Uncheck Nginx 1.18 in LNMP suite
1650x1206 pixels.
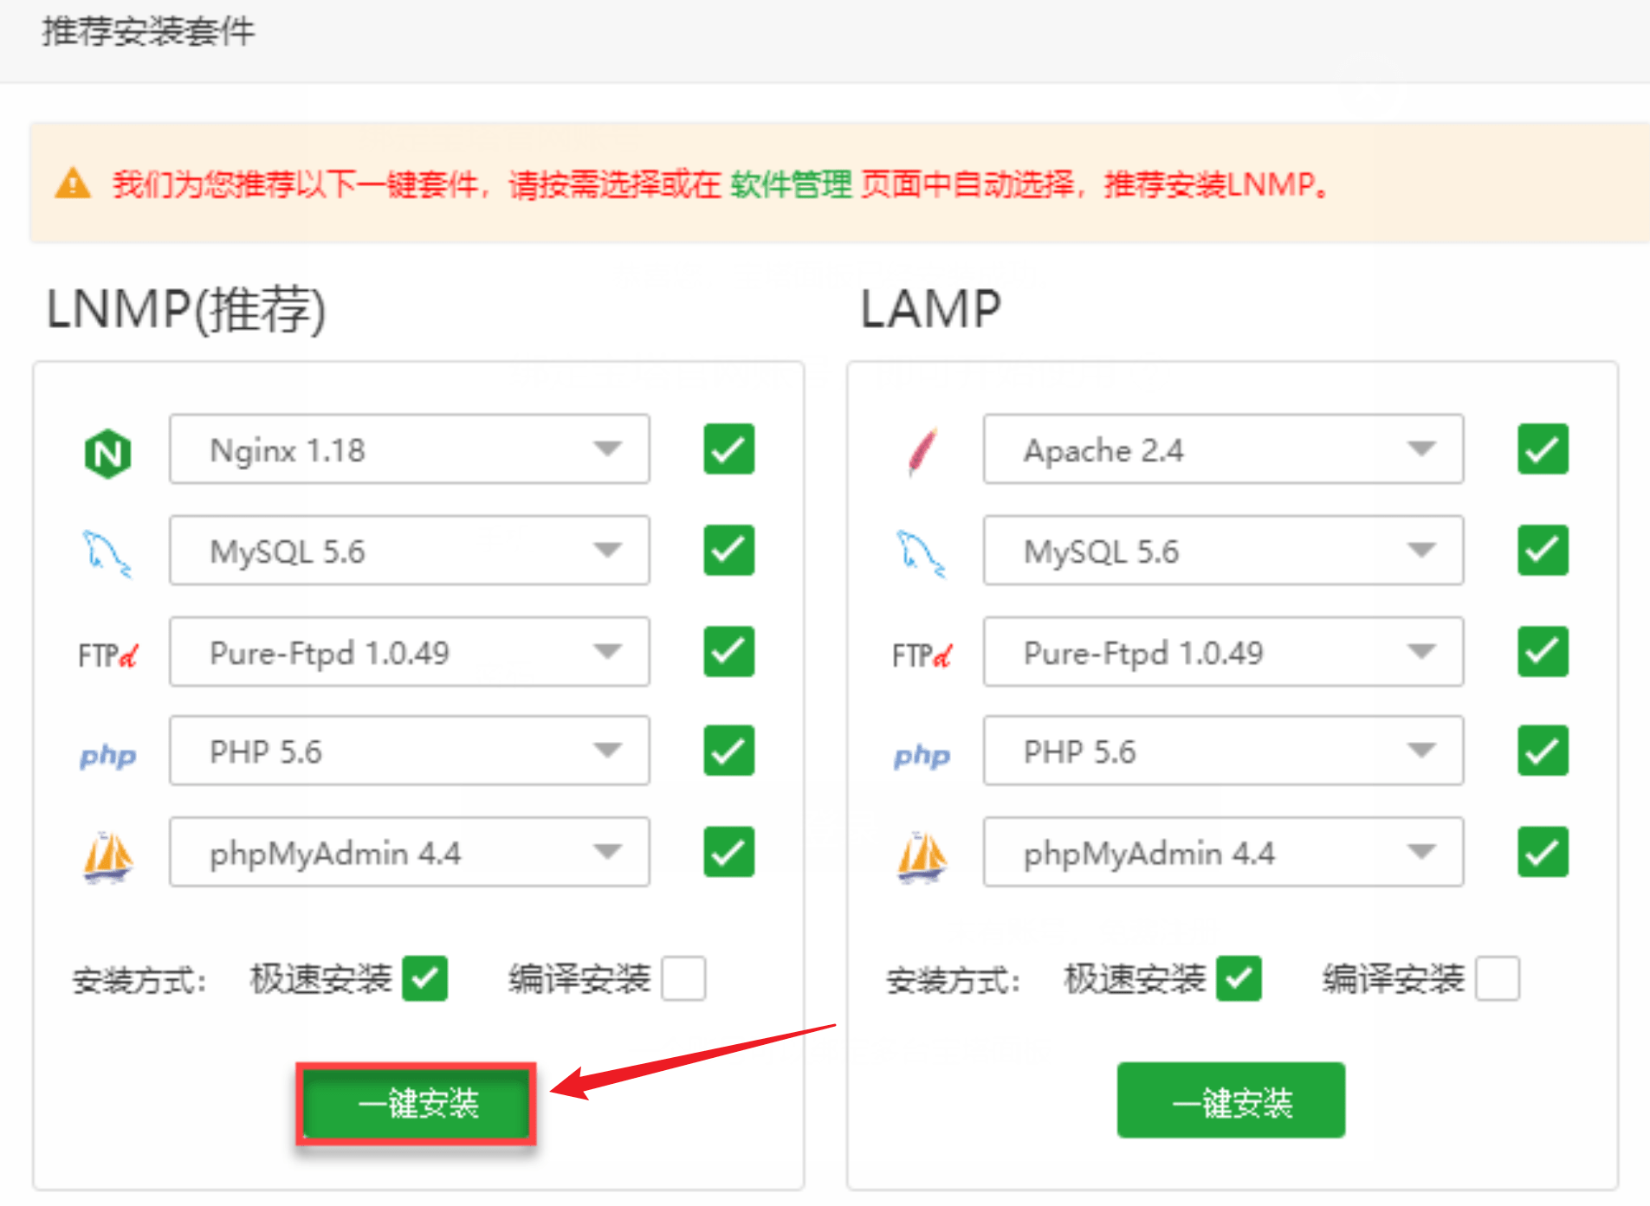pyautogui.click(x=728, y=449)
